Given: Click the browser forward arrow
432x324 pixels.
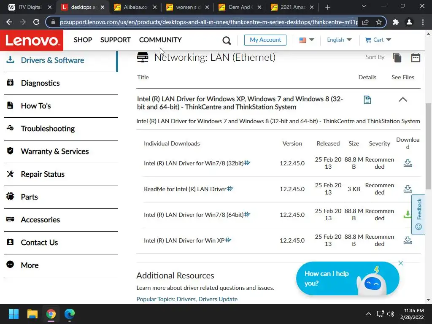Looking at the screenshot, I should pyautogui.click(x=23, y=22).
